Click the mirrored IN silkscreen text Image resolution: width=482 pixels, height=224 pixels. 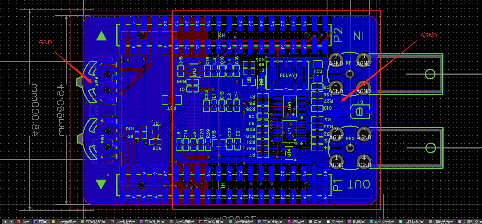tap(358, 36)
